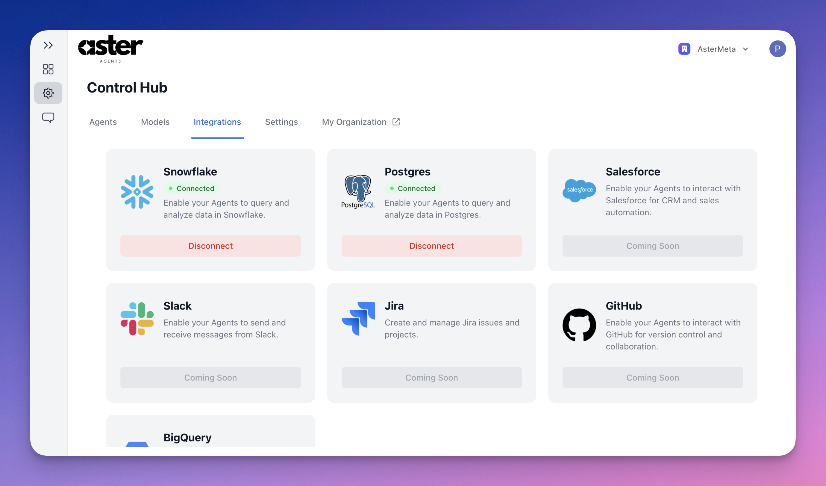
Task: Click Coming Soon button on Slack card
Action: point(210,378)
